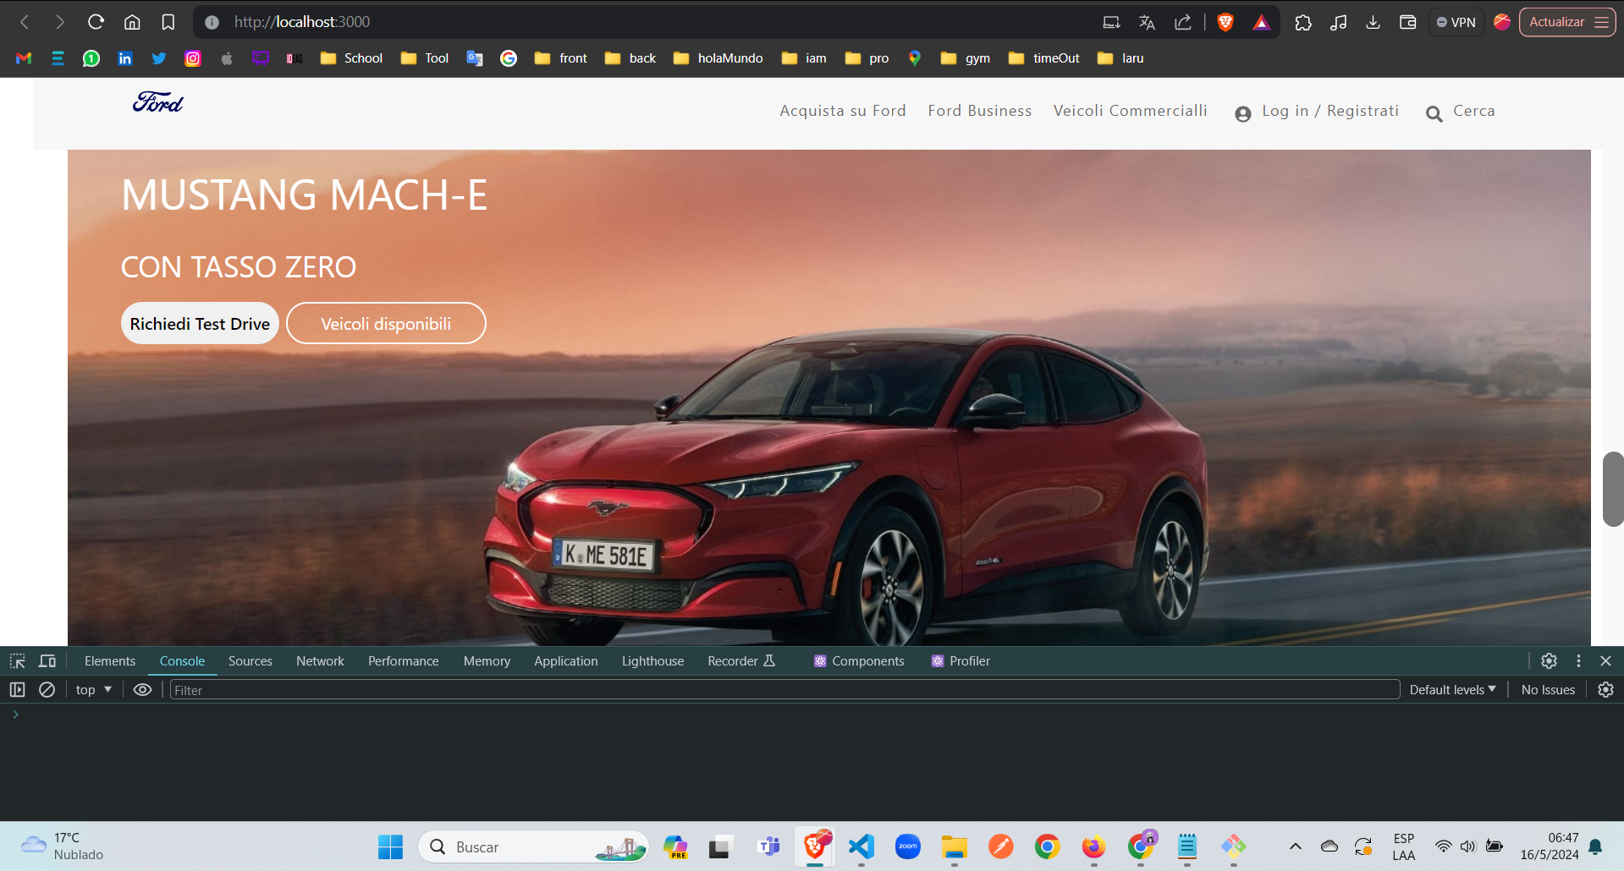Open the timeOut bookmarks folder
This screenshot has height=871, width=1624.
tap(1043, 58)
